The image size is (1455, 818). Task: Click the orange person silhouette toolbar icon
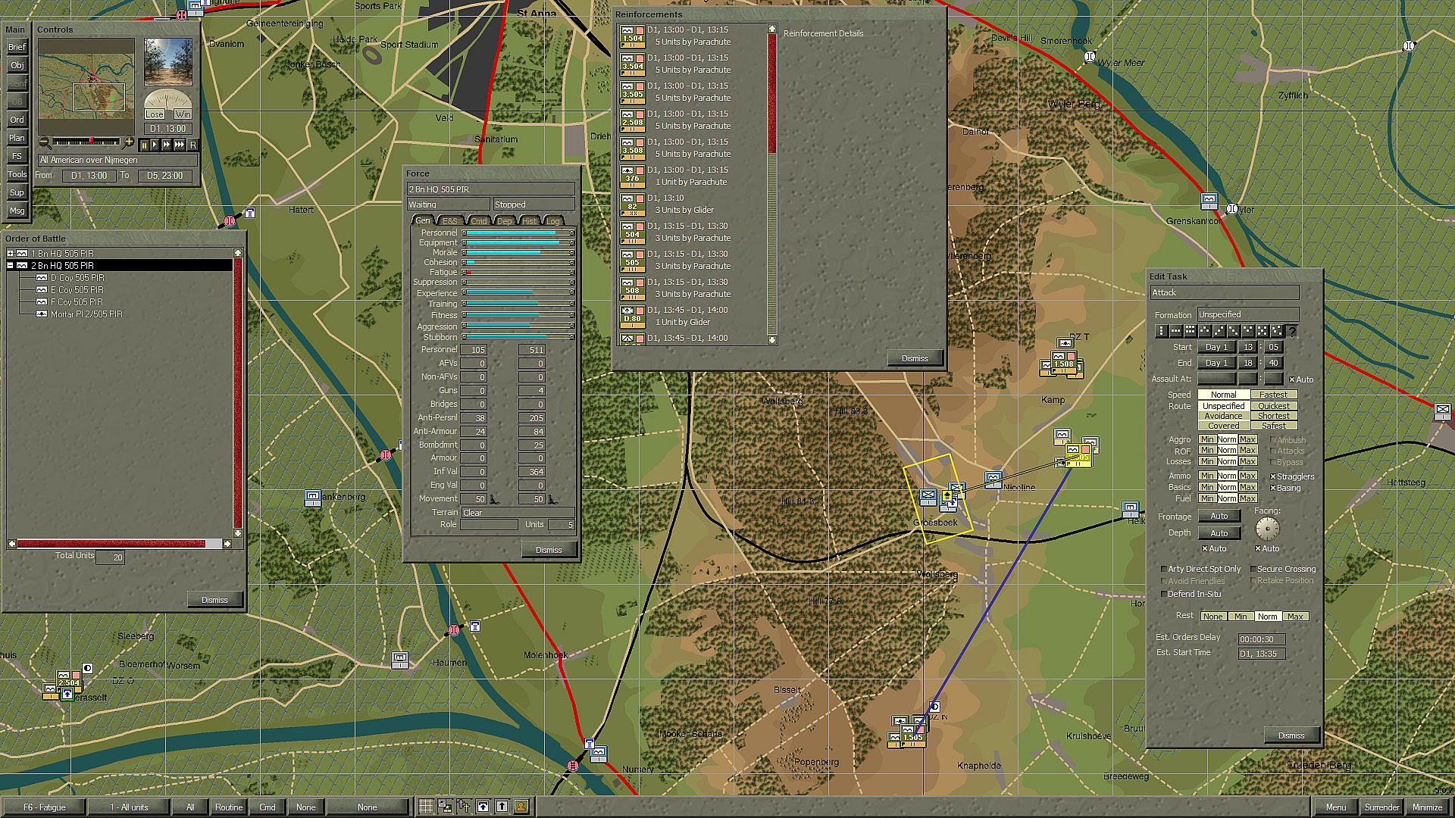click(521, 807)
